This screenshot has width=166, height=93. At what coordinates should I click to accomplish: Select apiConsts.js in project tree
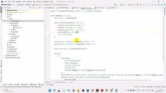pos(16,21)
